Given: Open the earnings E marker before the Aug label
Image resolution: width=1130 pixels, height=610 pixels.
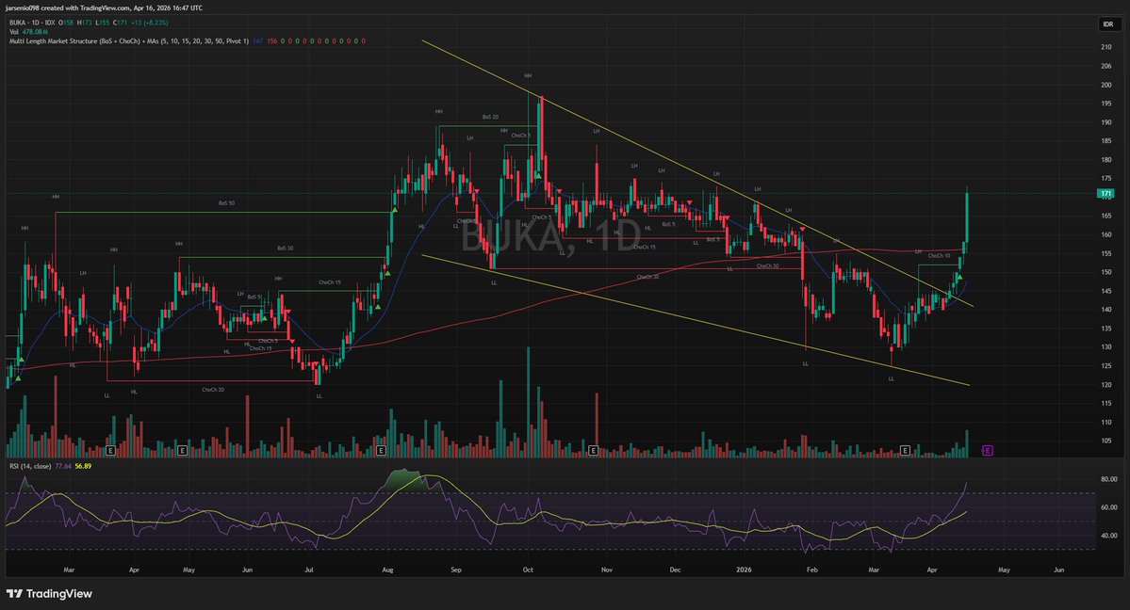Looking at the screenshot, I should (381, 450).
